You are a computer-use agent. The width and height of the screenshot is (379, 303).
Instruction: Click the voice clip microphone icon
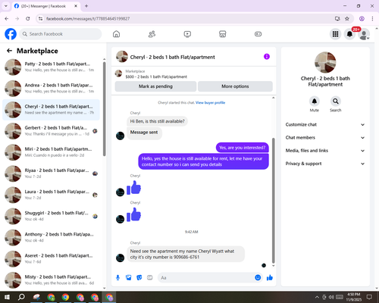[x=117, y=278]
